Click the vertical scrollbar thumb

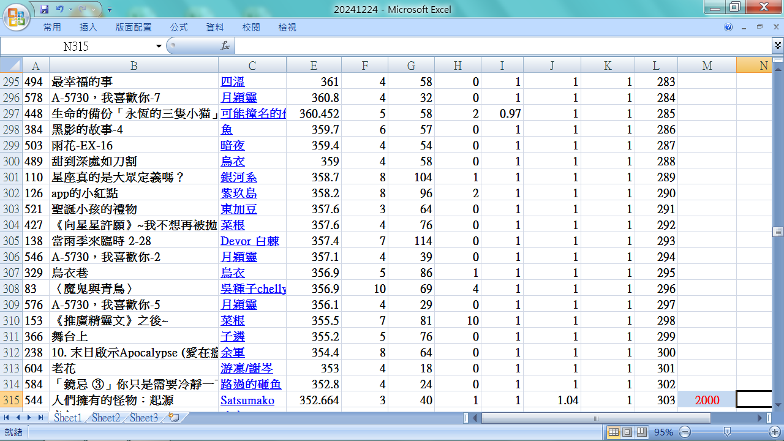pos(778,232)
